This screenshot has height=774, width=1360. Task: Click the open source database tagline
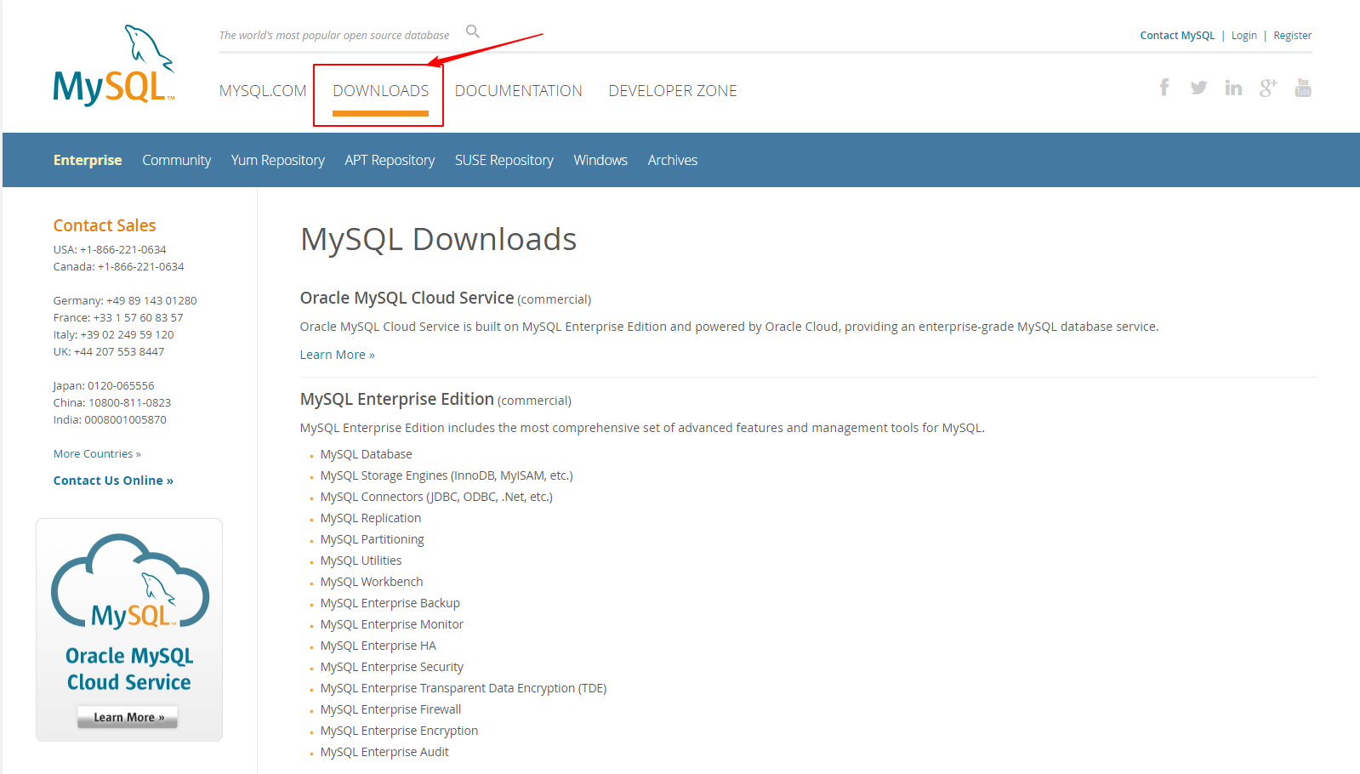click(334, 36)
